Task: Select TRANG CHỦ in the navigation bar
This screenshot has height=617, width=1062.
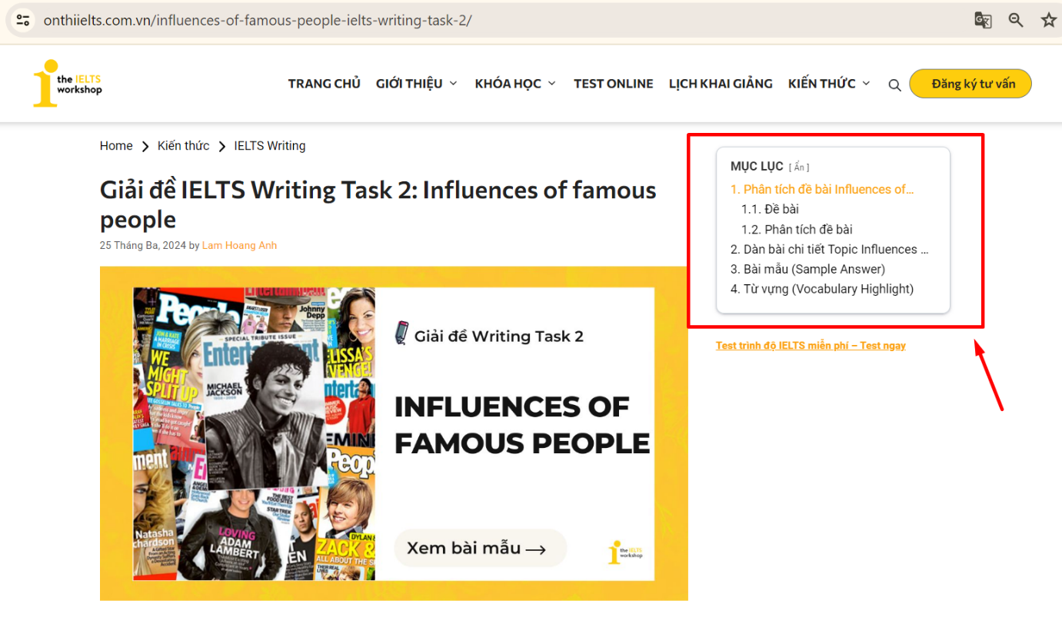Action: [324, 83]
